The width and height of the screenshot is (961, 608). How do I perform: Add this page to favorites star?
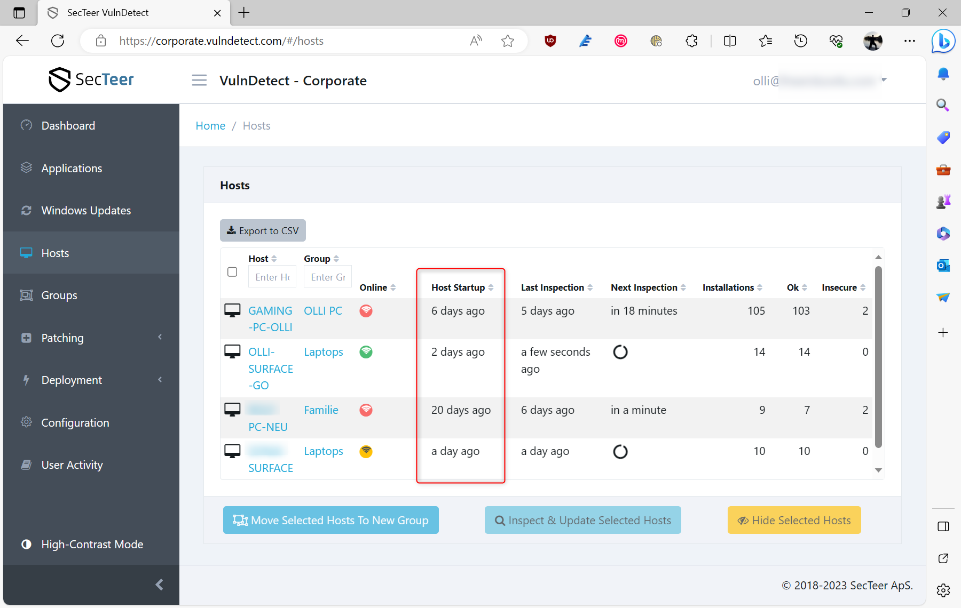click(x=507, y=41)
